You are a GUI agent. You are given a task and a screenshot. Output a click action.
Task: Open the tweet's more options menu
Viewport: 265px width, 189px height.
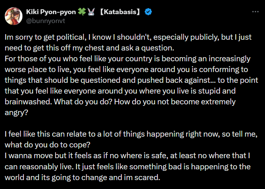255,12
